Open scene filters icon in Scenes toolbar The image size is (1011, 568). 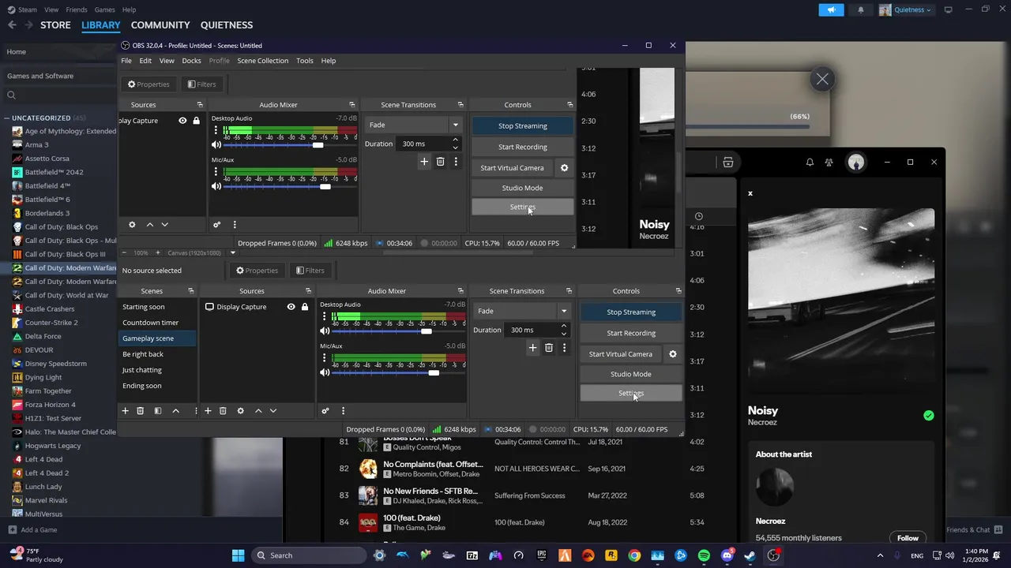pyautogui.click(x=158, y=410)
